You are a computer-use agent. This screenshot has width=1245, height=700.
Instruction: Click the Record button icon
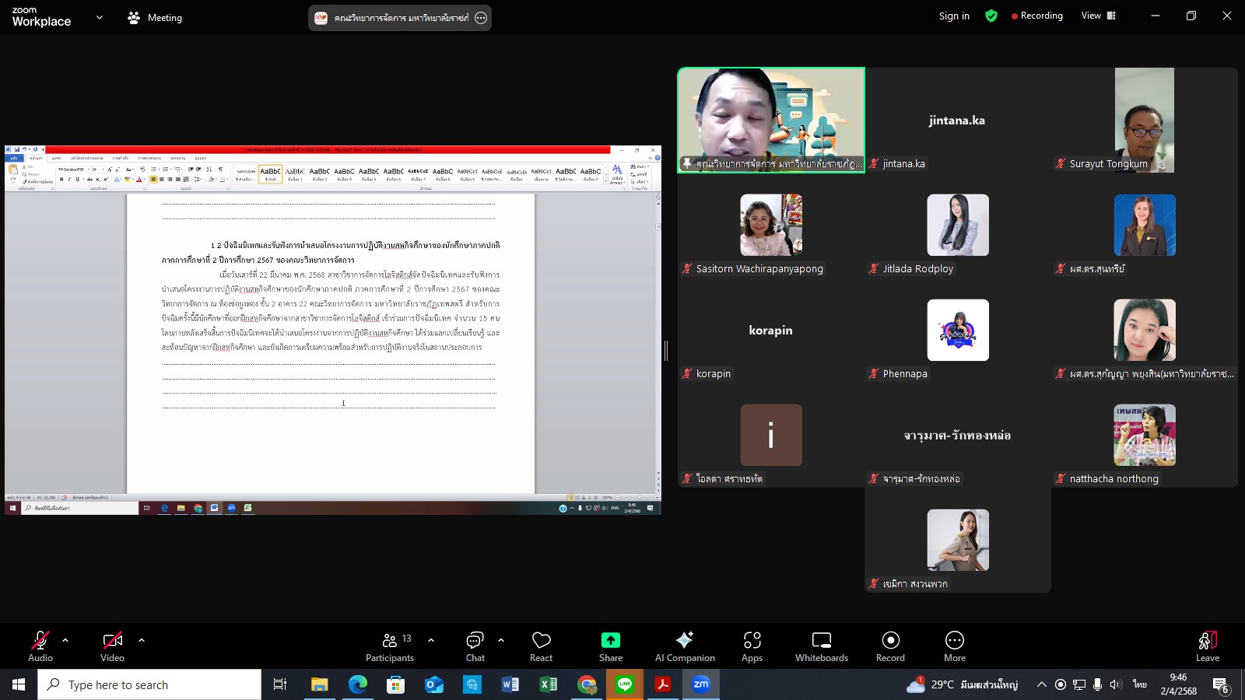[890, 640]
